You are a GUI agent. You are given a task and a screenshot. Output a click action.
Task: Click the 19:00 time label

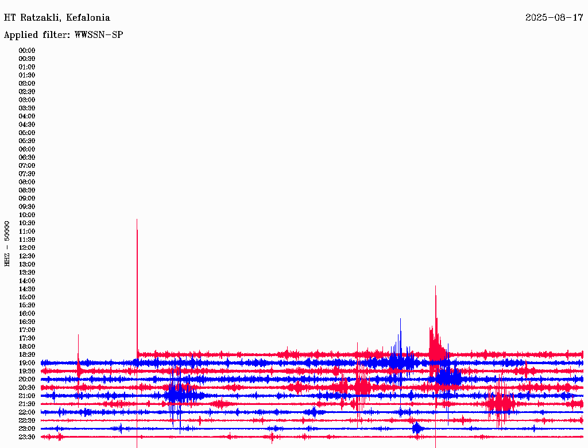(27, 363)
